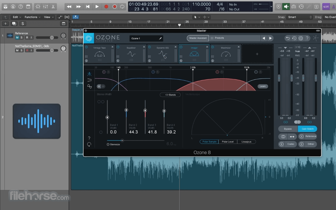Open the Library panel icon
The width and height of the screenshot is (336, 210).
pyautogui.click(x=5, y=7)
